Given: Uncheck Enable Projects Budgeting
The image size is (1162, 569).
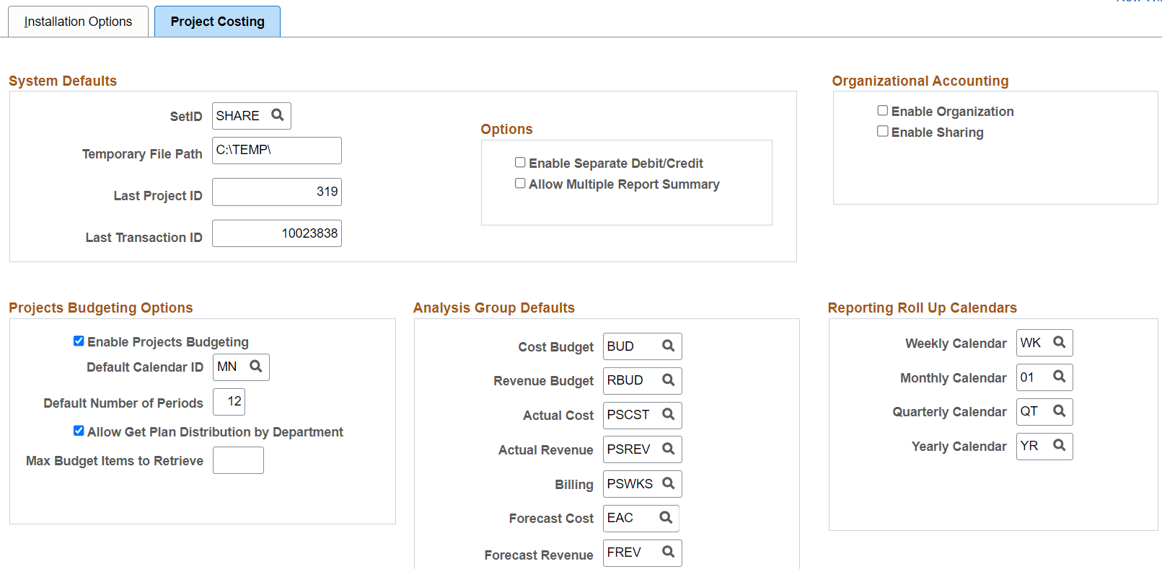Looking at the screenshot, I should click(79, 341).
